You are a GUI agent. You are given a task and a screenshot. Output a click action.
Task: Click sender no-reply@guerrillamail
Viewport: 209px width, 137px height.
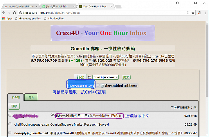click(x=32, y=133)
